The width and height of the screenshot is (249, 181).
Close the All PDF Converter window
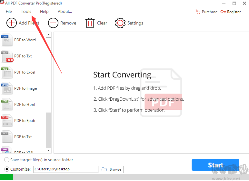coord(244,3)
